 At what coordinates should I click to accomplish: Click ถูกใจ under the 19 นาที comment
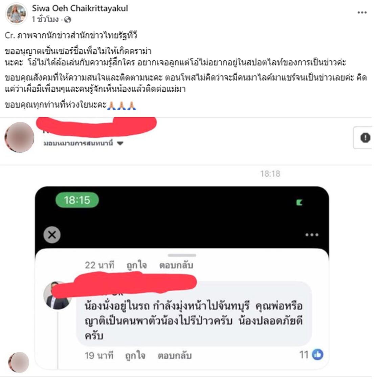point(135,356)
